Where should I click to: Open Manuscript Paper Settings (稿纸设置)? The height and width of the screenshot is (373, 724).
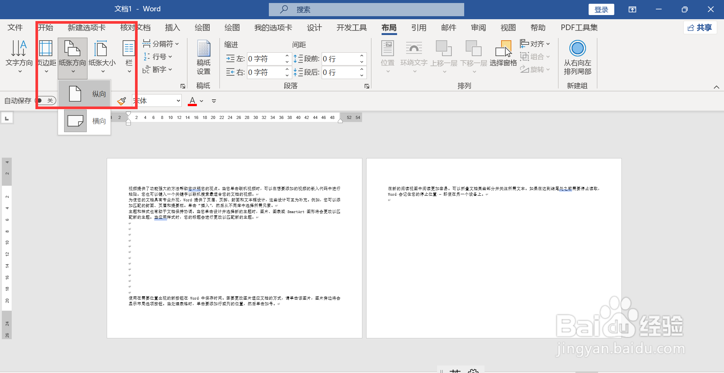[204, 57]
